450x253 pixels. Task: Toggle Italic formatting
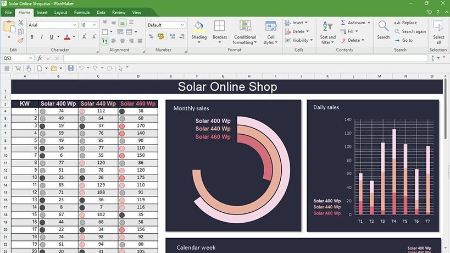[42, 37]
